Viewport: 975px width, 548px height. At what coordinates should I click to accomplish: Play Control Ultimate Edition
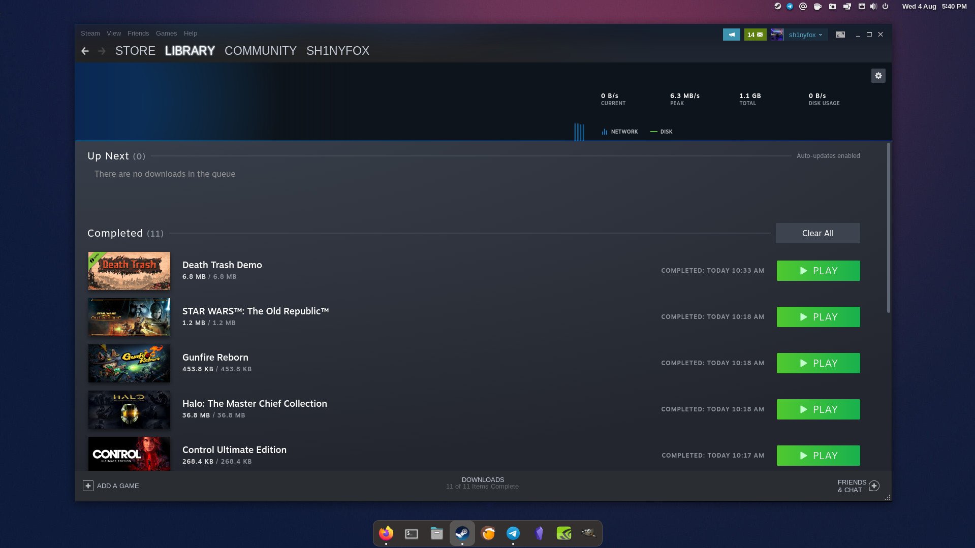click(819, 456)
